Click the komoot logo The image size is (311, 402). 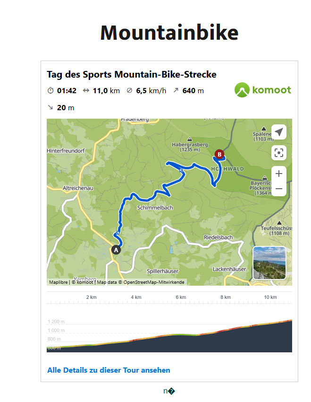(263, 90)
